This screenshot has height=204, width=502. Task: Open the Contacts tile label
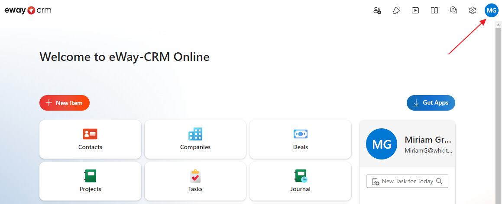tap(90, 147)
